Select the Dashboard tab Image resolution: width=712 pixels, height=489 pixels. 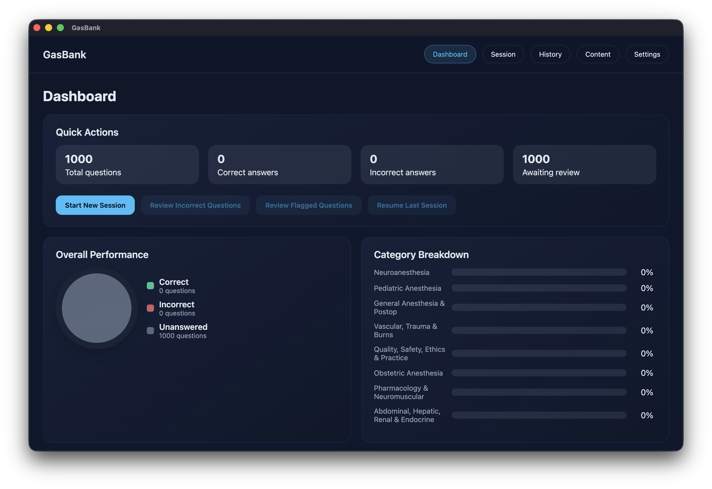click(450, 54)
